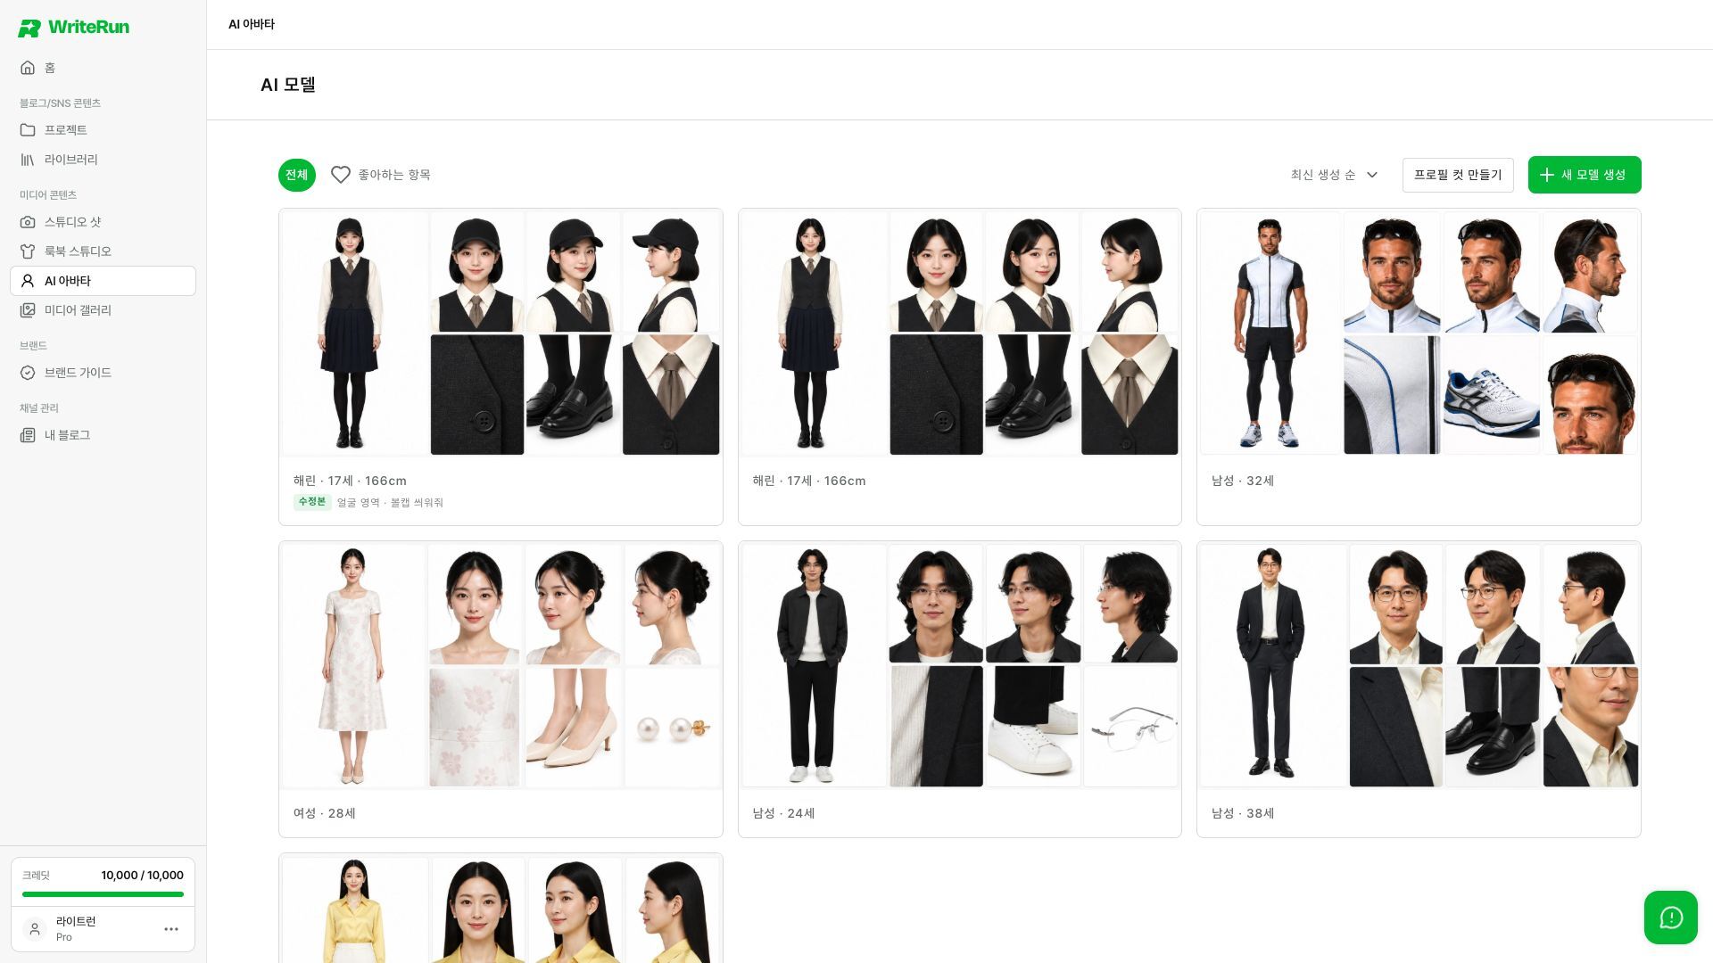The height and width of the screenshot is (963, 1713).
Task: Select the AI 아바타 person icon
Action: 28,281
